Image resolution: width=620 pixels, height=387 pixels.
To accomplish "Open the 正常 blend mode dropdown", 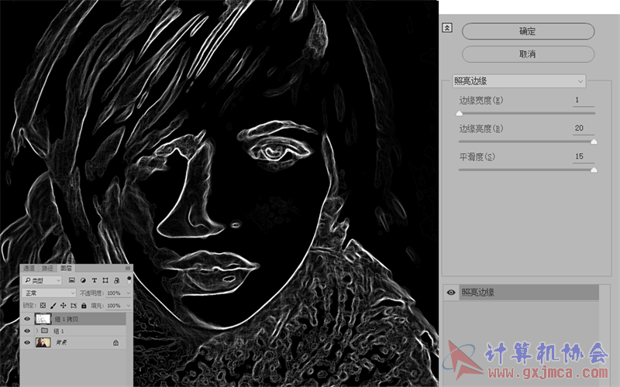I will point(49,293).
